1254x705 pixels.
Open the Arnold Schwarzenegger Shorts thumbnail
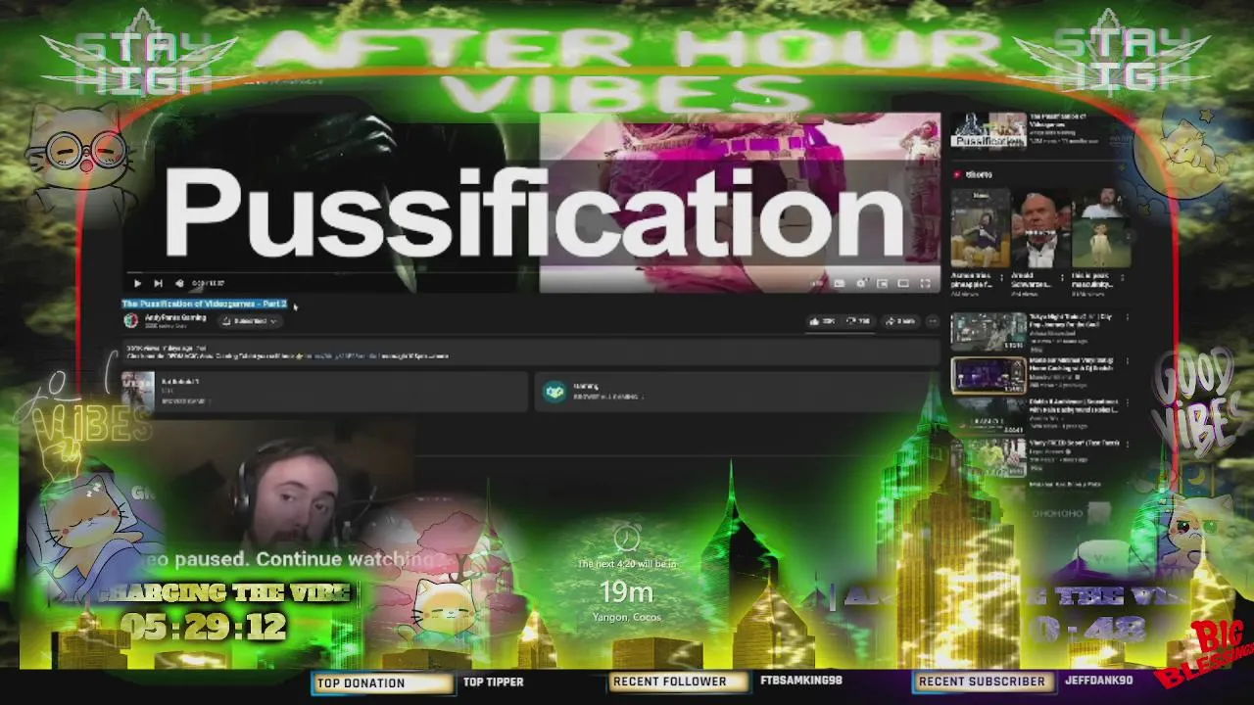(x=1040, y=229)
